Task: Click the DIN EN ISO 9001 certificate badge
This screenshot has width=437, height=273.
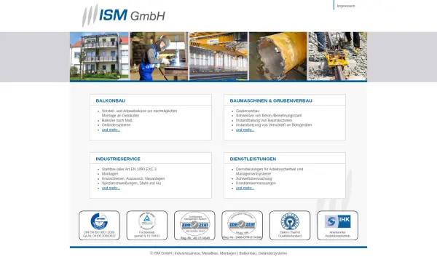Action: click(x=99, y=226)
